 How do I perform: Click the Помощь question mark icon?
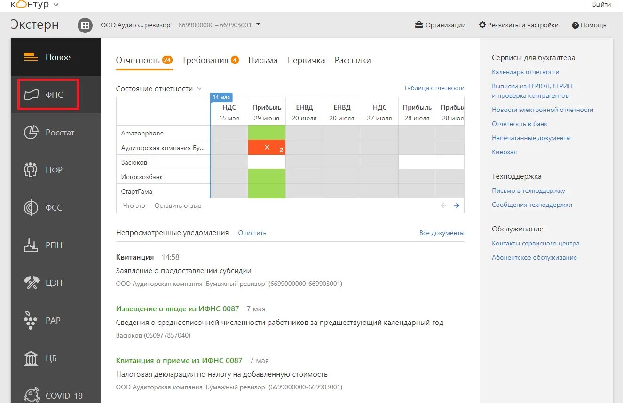tap(575, 25)
